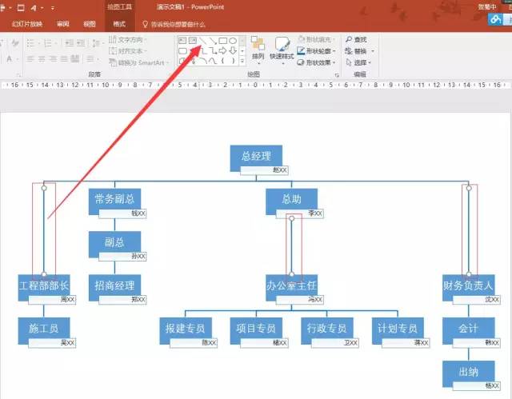The height and width of the screenshot is (399, 512).
Task: Select the 报建专员 box
Action: 186,330
